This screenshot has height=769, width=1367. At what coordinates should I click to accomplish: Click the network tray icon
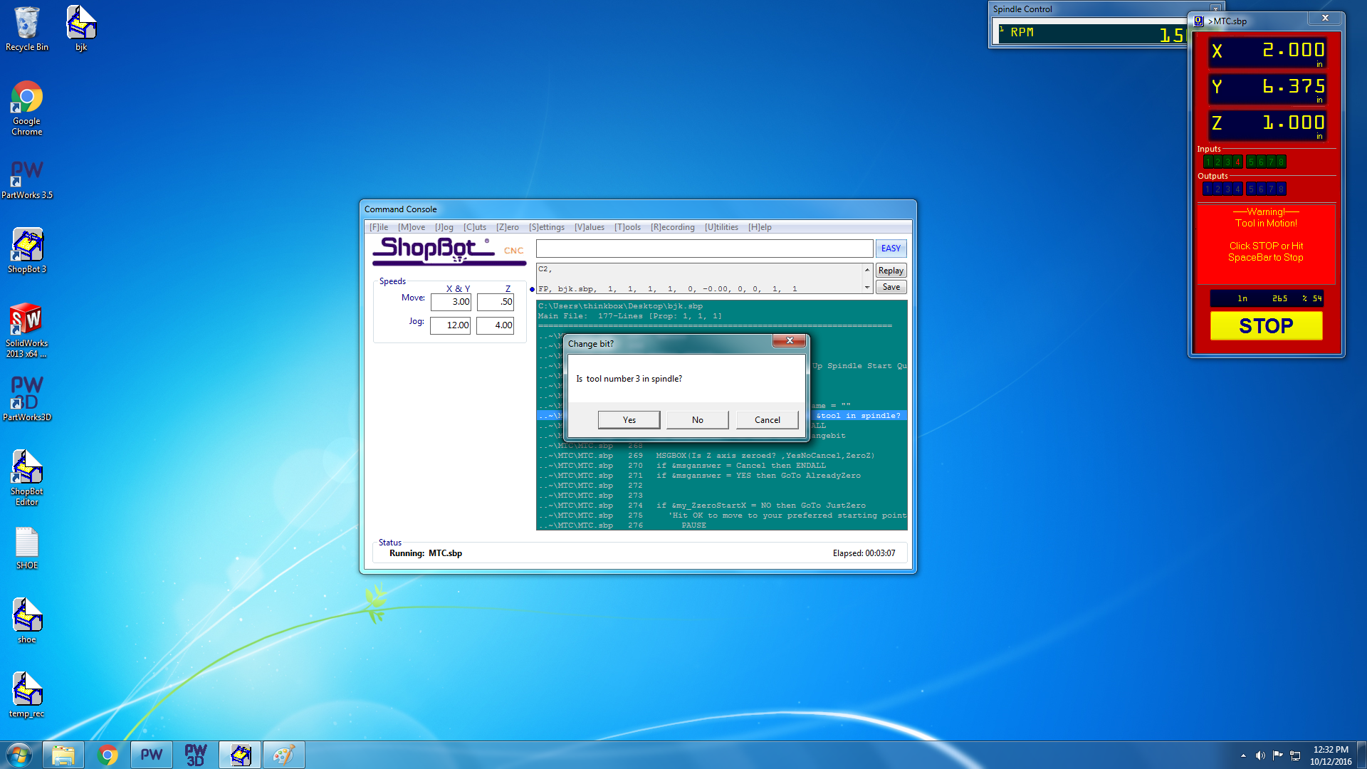(x=1296, y=755)
